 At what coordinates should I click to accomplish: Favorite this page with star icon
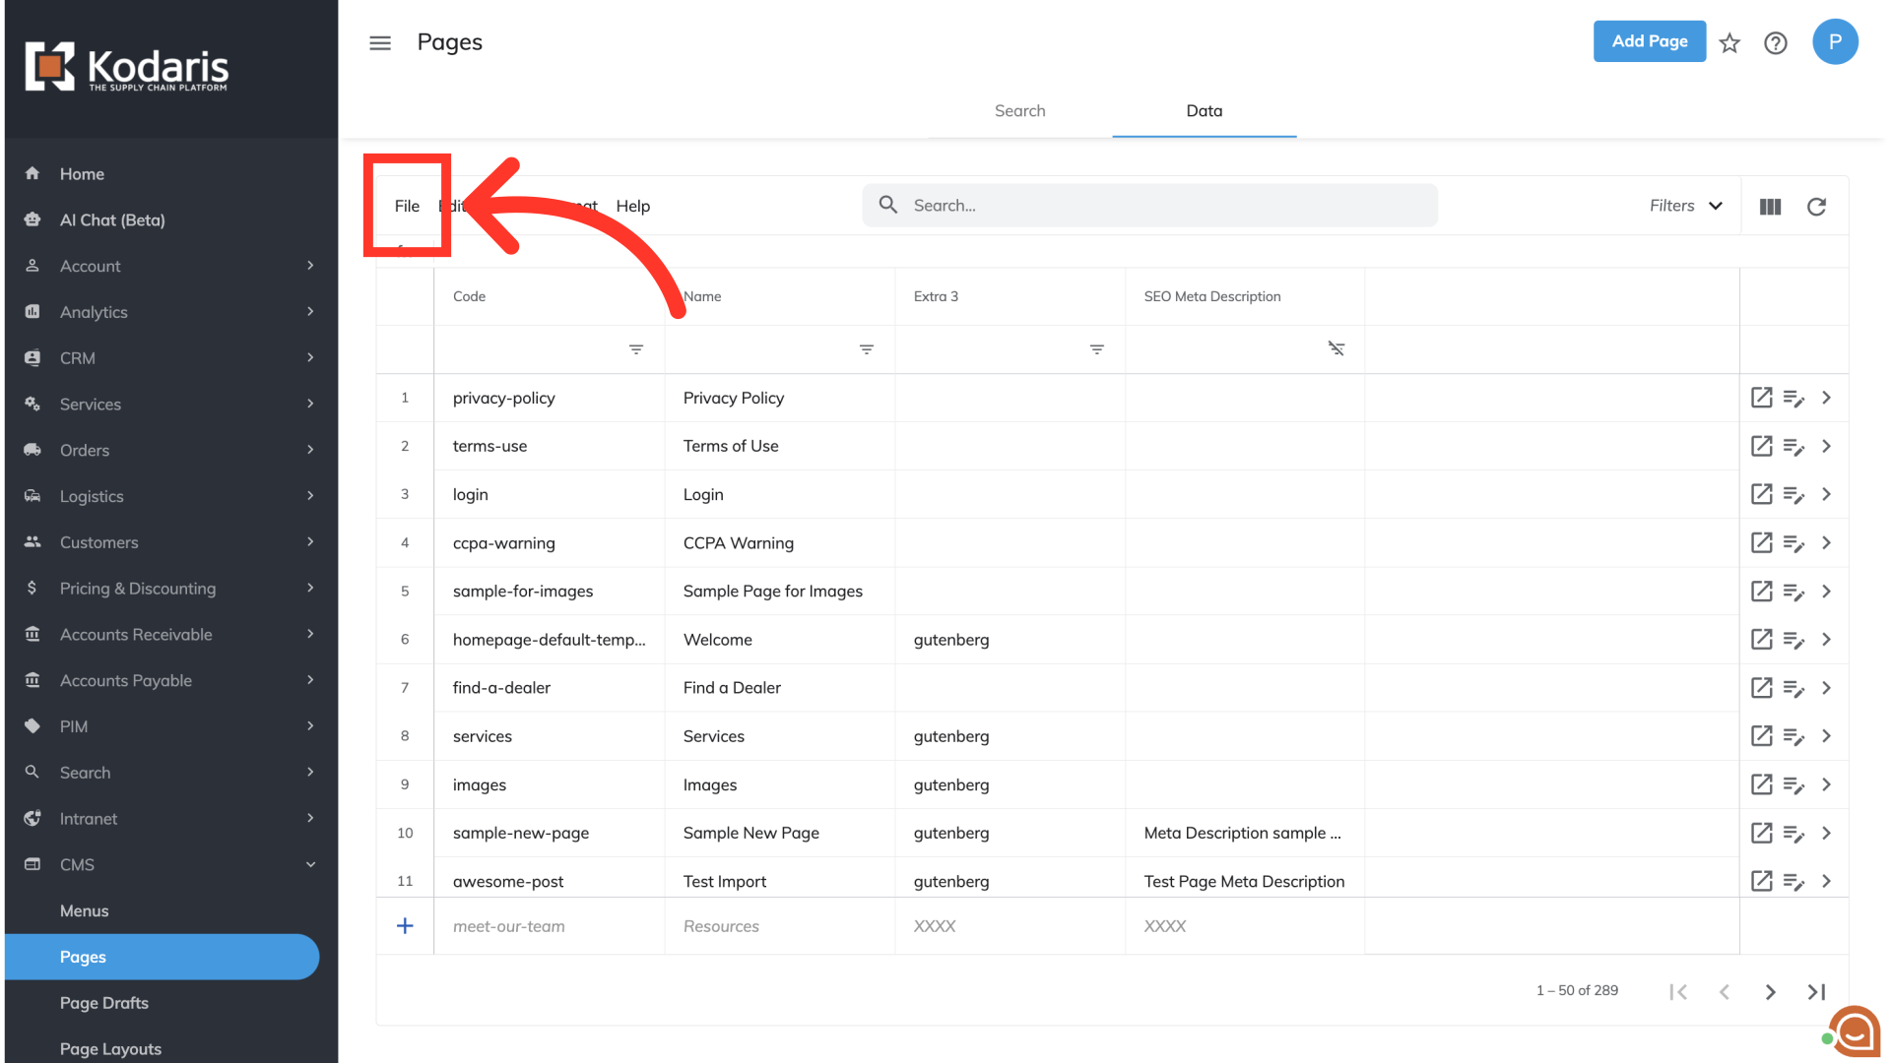tap(1729, 42)
